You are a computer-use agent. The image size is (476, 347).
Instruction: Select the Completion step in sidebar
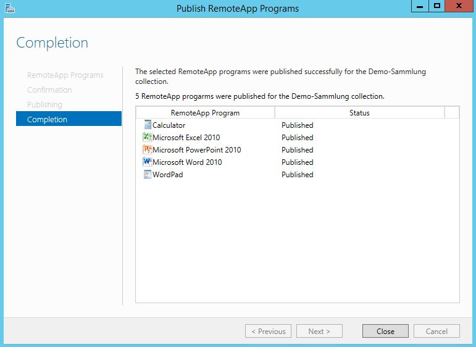[69, 119]
